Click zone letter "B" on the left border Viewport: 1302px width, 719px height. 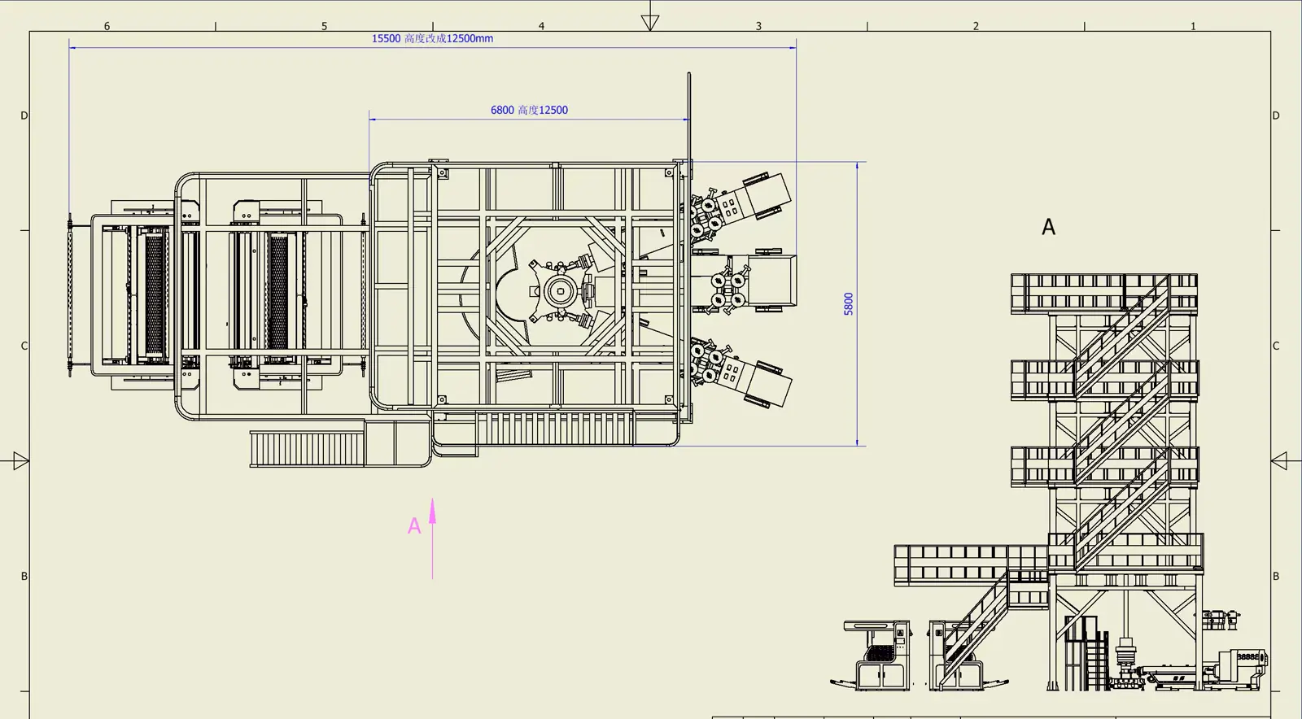[24, 576]
